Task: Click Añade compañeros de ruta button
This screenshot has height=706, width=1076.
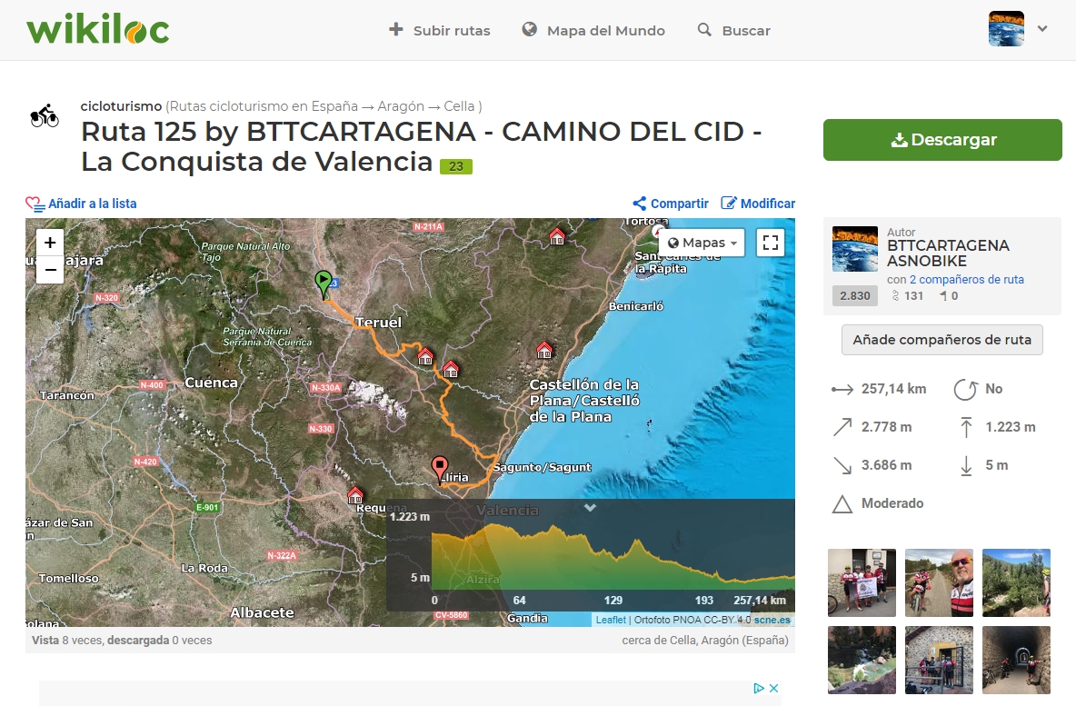Action: [942, 340]
